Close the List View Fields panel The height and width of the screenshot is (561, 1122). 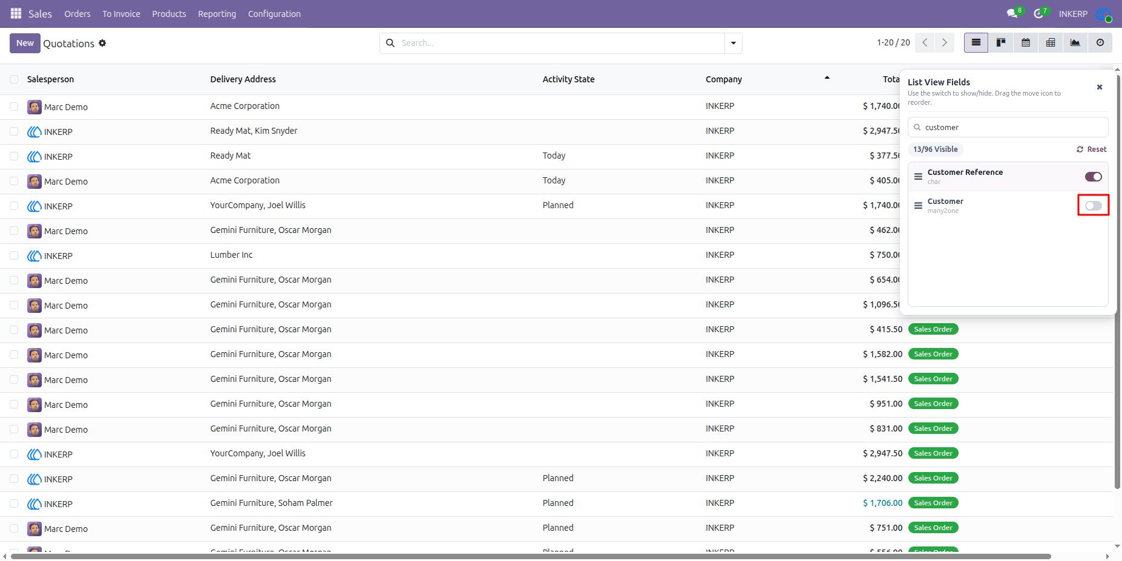coord(1100,87)
